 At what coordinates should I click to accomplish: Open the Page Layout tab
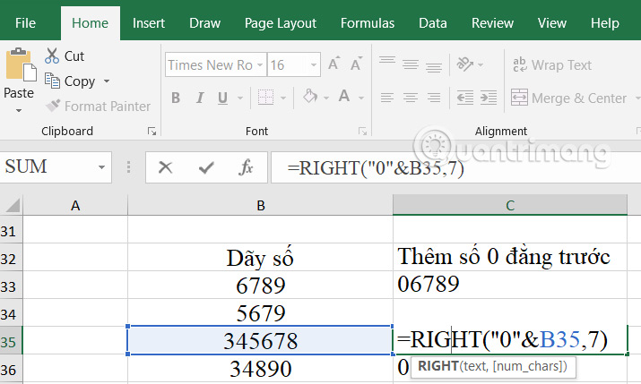tap(281, 23)
